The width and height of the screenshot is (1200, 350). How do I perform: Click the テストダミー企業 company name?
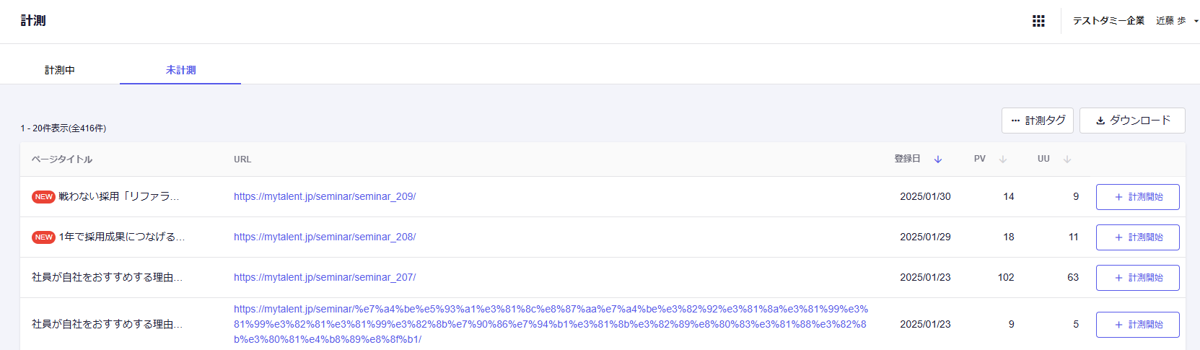[1108, 21]
